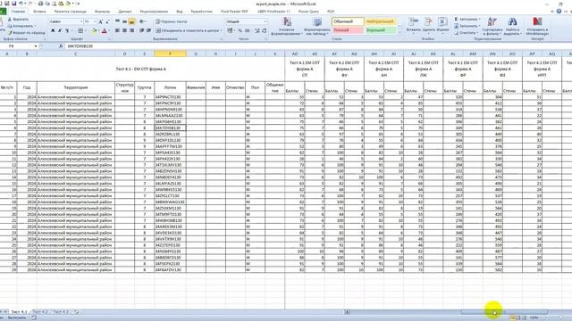This screenshot has height=321, width=572.
Task: Toggle top vertical alignment
Action: point(117,21)
